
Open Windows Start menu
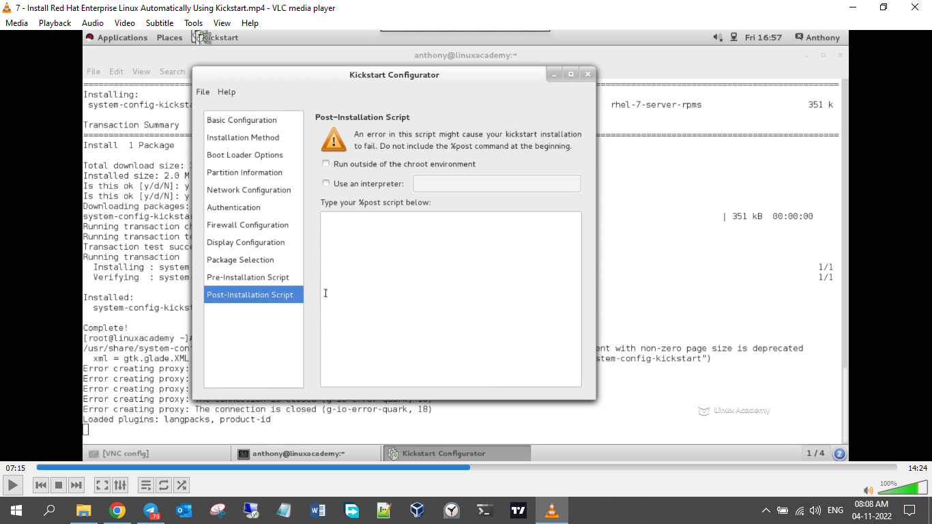16,510
